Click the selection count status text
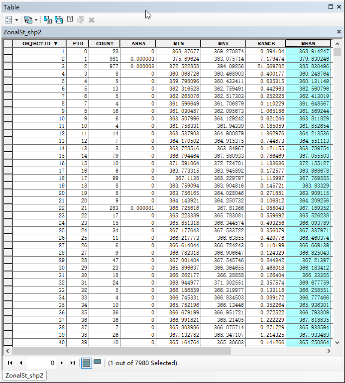The height and width of the screenshot is (383, 345). point(142,363)
